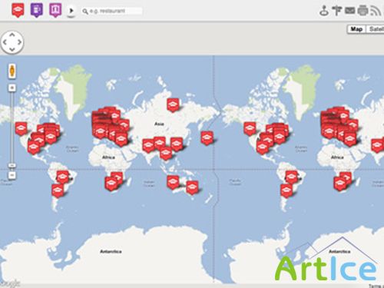The width and height of the screenshot is (384, 288).
Task: Open the RSS feed icon
Action: [376, 11]
